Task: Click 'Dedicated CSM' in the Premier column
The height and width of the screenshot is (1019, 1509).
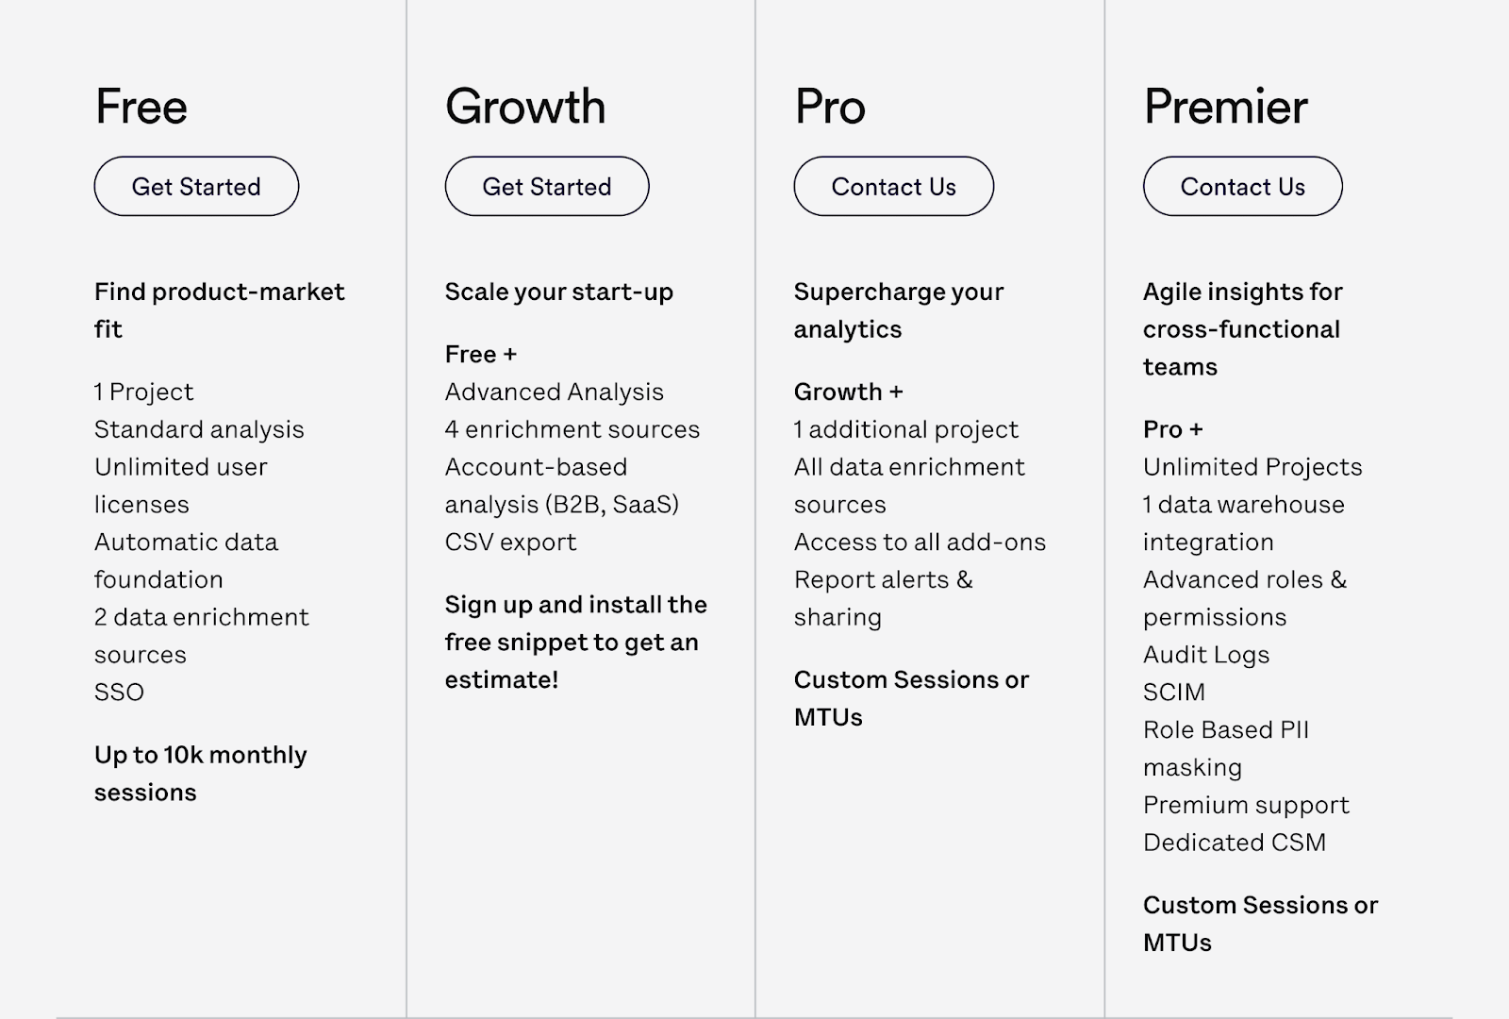Action: 1234,842
